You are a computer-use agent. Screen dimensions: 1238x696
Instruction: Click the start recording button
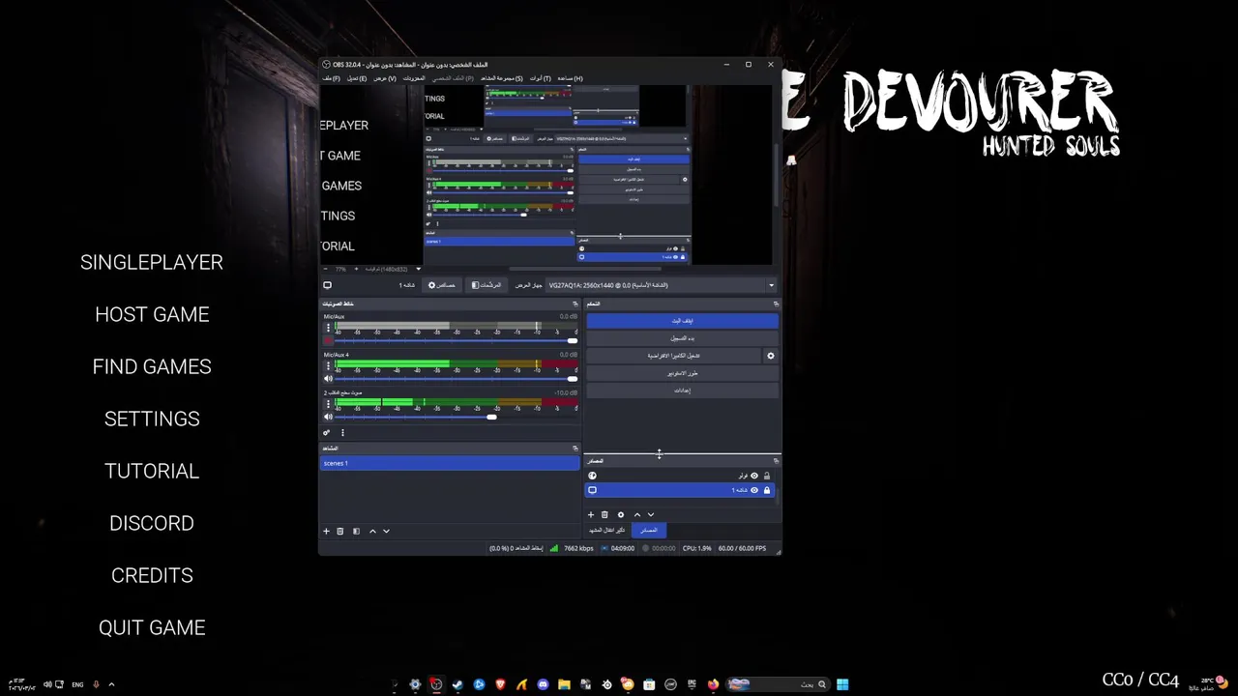682,338
